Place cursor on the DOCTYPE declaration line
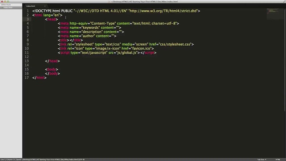The image size is (286, 161). [x=116, y=11]
